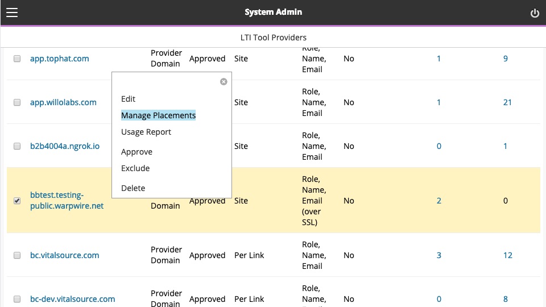Check the bc.vitalsource.com row checkbox
The height and width of the screenshot is (307, 546).
[x=17, y=255]
